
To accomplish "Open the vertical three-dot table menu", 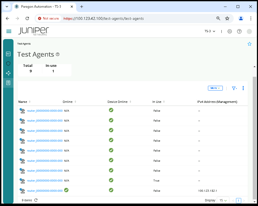I will (243, 88).
